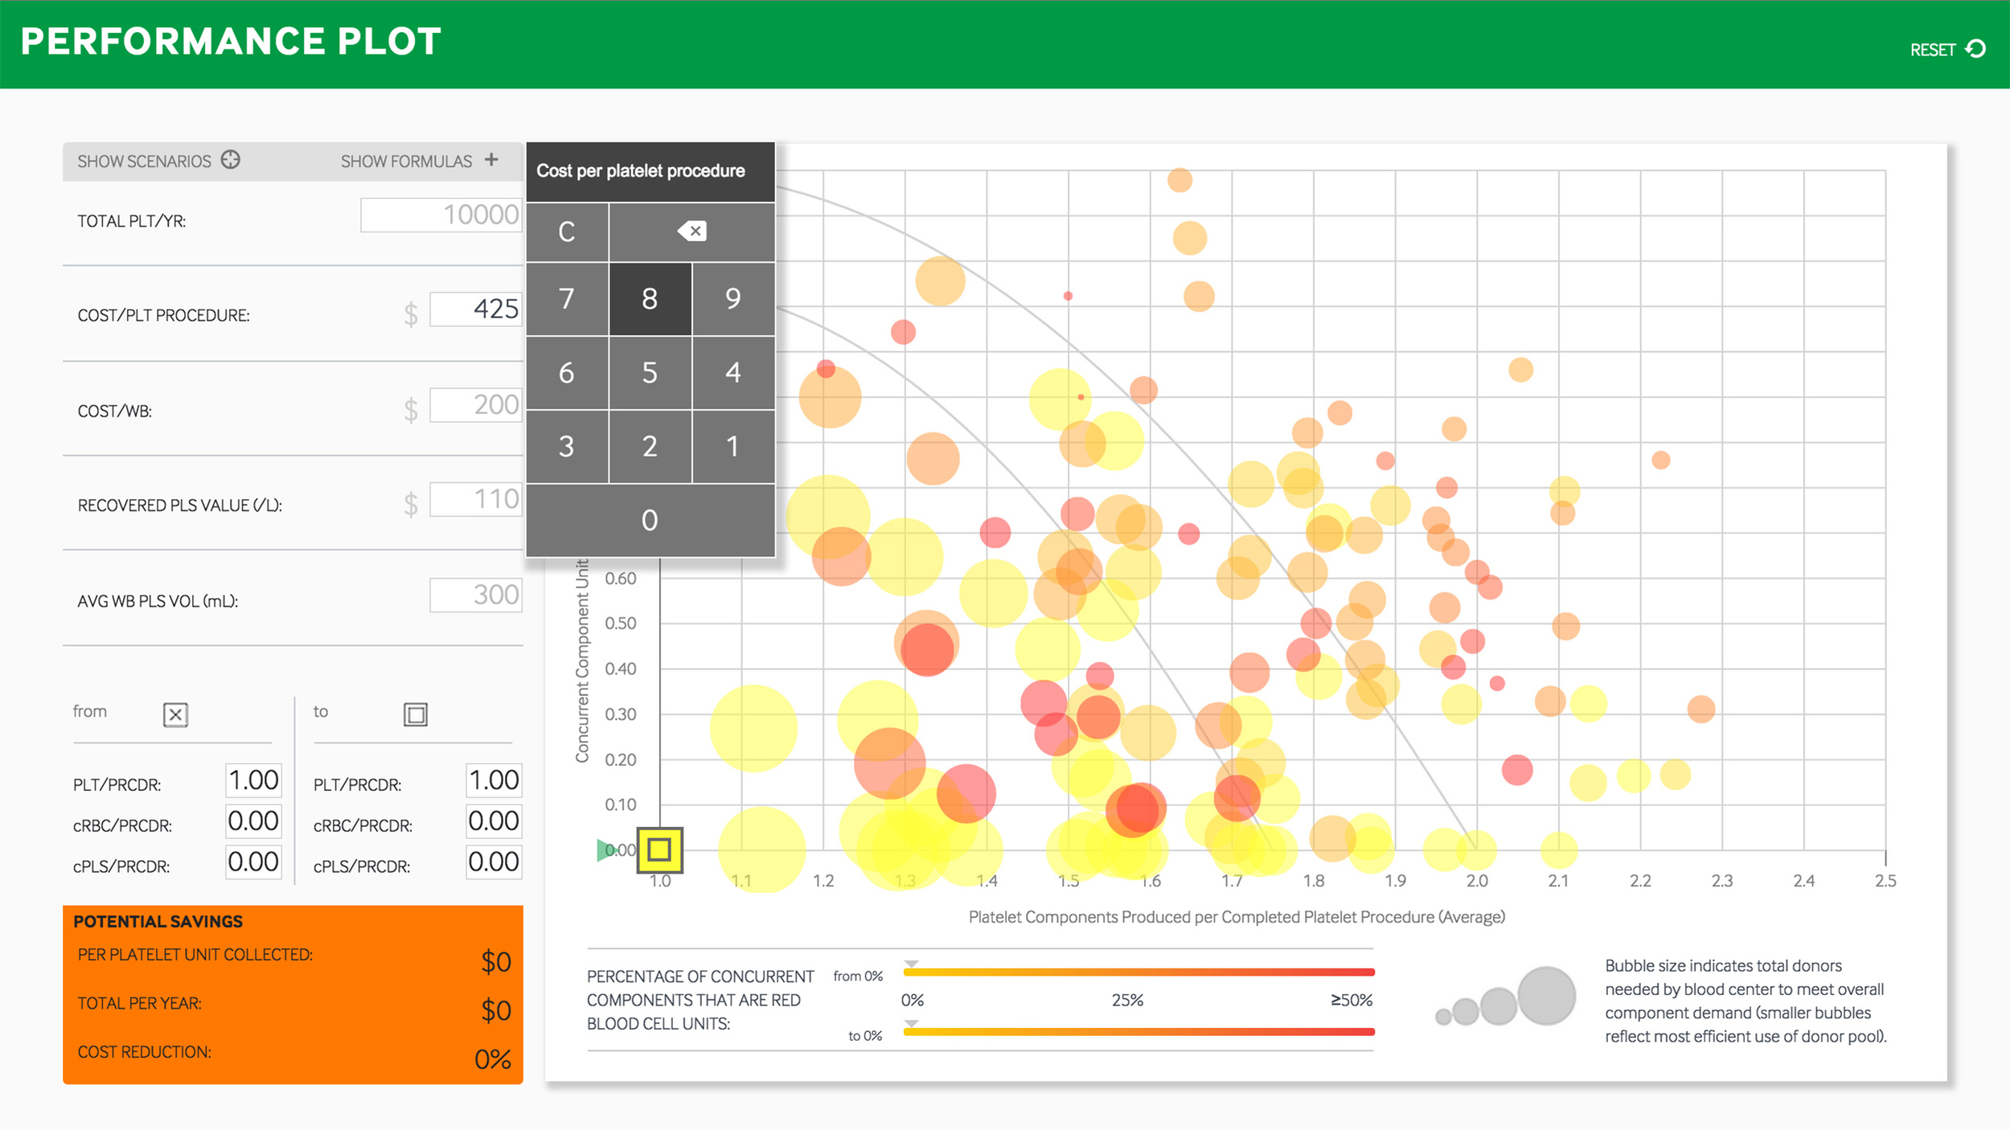Tap keypad digit 9
The height and width of the screenshot is (1130, 2010).
pos(732,298)
